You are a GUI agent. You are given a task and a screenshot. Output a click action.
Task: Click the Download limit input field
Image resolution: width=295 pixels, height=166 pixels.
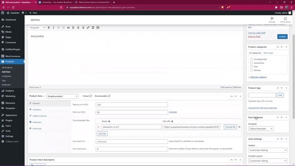pos(132,142)
